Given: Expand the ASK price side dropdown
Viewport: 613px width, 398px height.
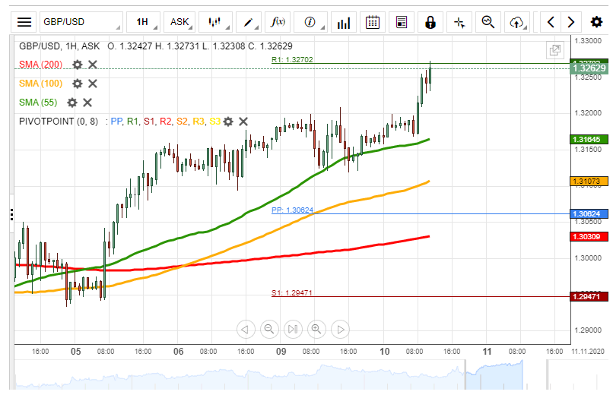Looking at the screenshot, I should coord(183,22).
